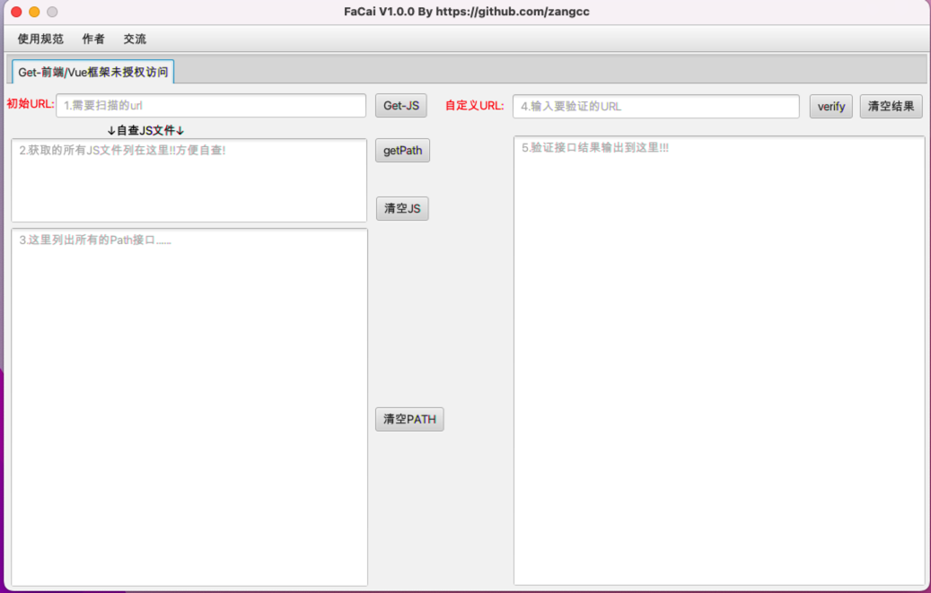Image resolution: width=931 pixels, height=593 pixels.
Task: Open the 作者 menu
Action: coord(93,39)
